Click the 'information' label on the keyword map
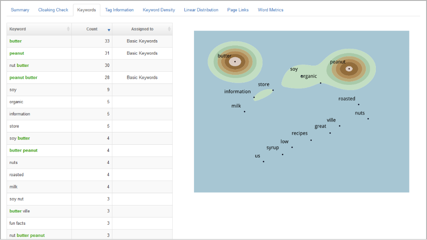Screen dimensions: 427x240 click(237, 91)
